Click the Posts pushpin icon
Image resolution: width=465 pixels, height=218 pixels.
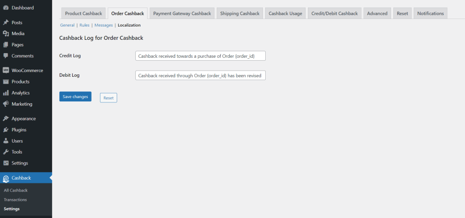(6, 22)
